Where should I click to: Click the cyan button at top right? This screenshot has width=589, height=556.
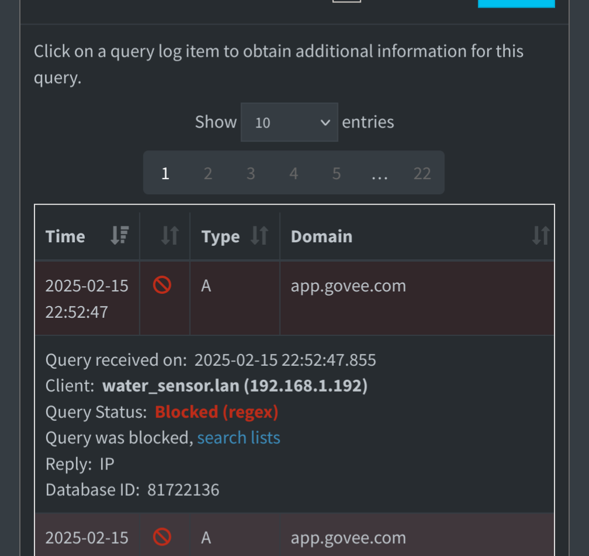(x=516, y=4)
